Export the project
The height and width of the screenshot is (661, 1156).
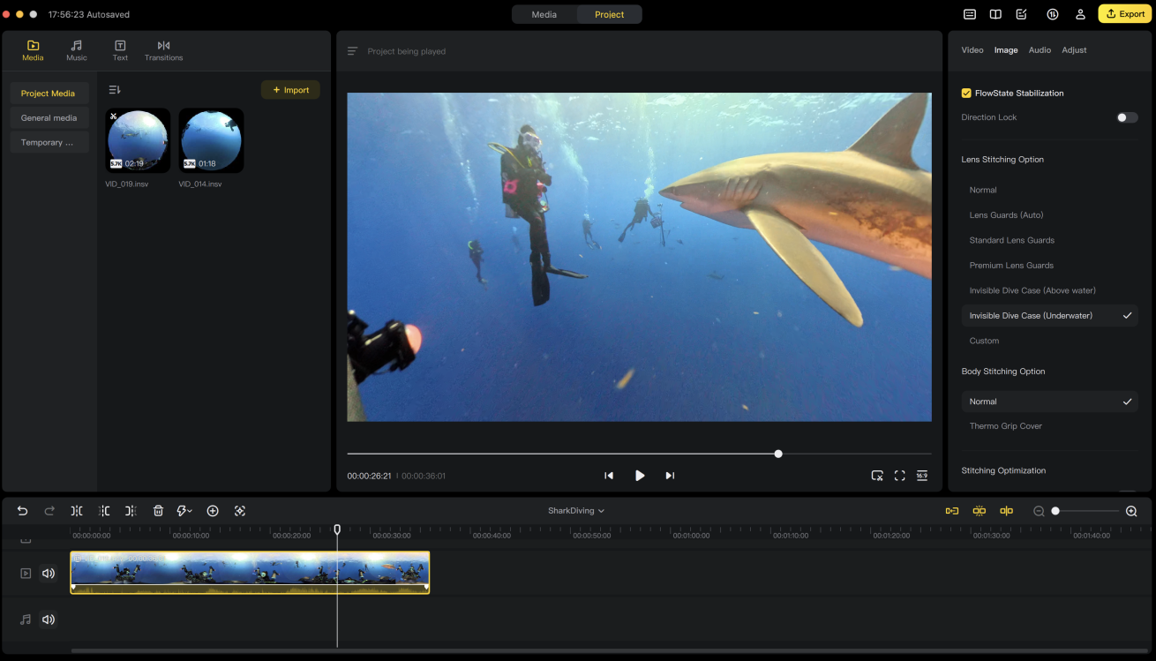tap(1124, 14)
